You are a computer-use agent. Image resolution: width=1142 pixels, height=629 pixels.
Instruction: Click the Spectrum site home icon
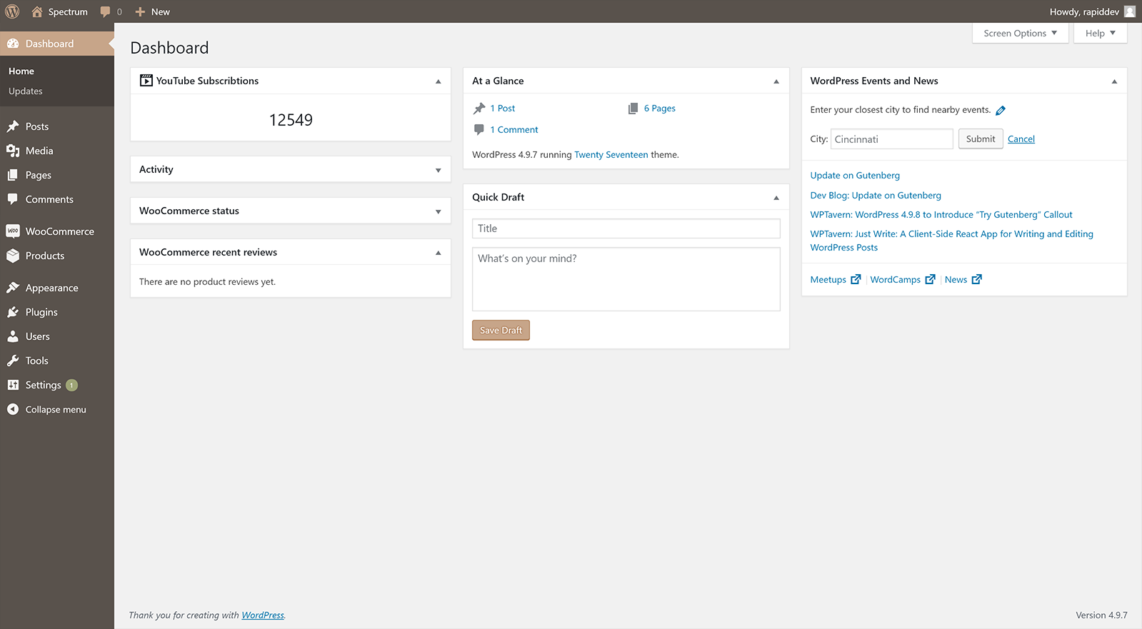pyautogui.click(x=37, y=11)
